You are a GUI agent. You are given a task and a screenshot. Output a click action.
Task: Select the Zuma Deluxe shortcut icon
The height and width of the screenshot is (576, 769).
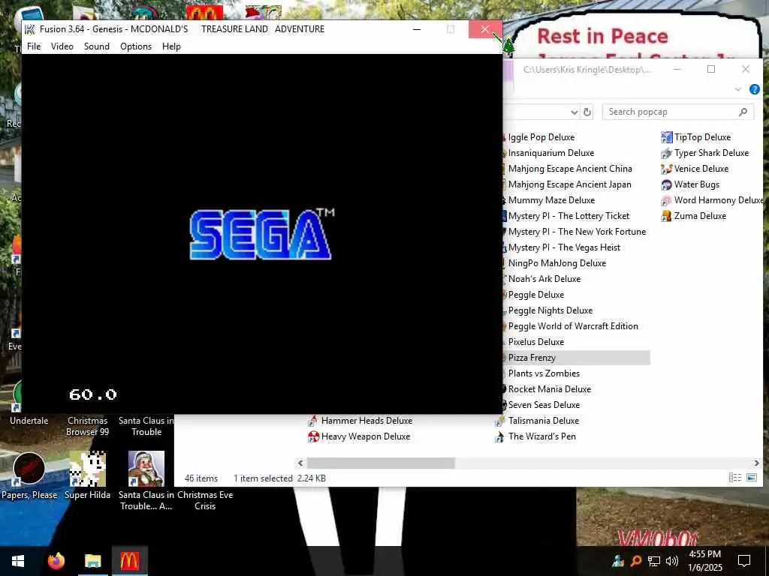click(666, 216)
